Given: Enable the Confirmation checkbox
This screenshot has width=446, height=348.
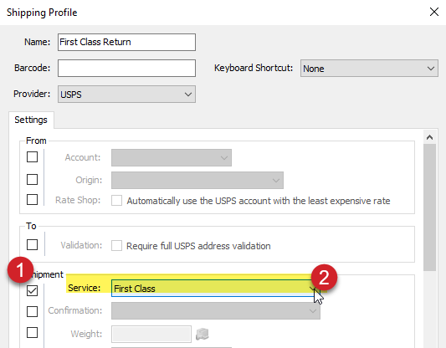Looking at the screenshot, I should click(x=32, y=311).
